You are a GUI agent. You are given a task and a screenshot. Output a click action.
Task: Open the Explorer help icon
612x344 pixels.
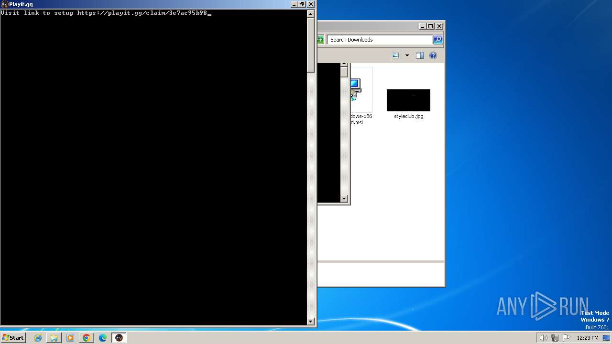pos(433,55)
